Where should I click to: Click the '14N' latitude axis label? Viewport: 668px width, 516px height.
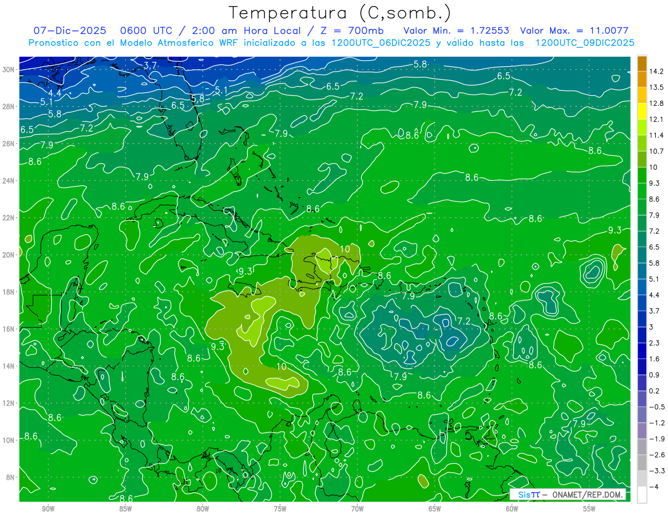[8, 366]
